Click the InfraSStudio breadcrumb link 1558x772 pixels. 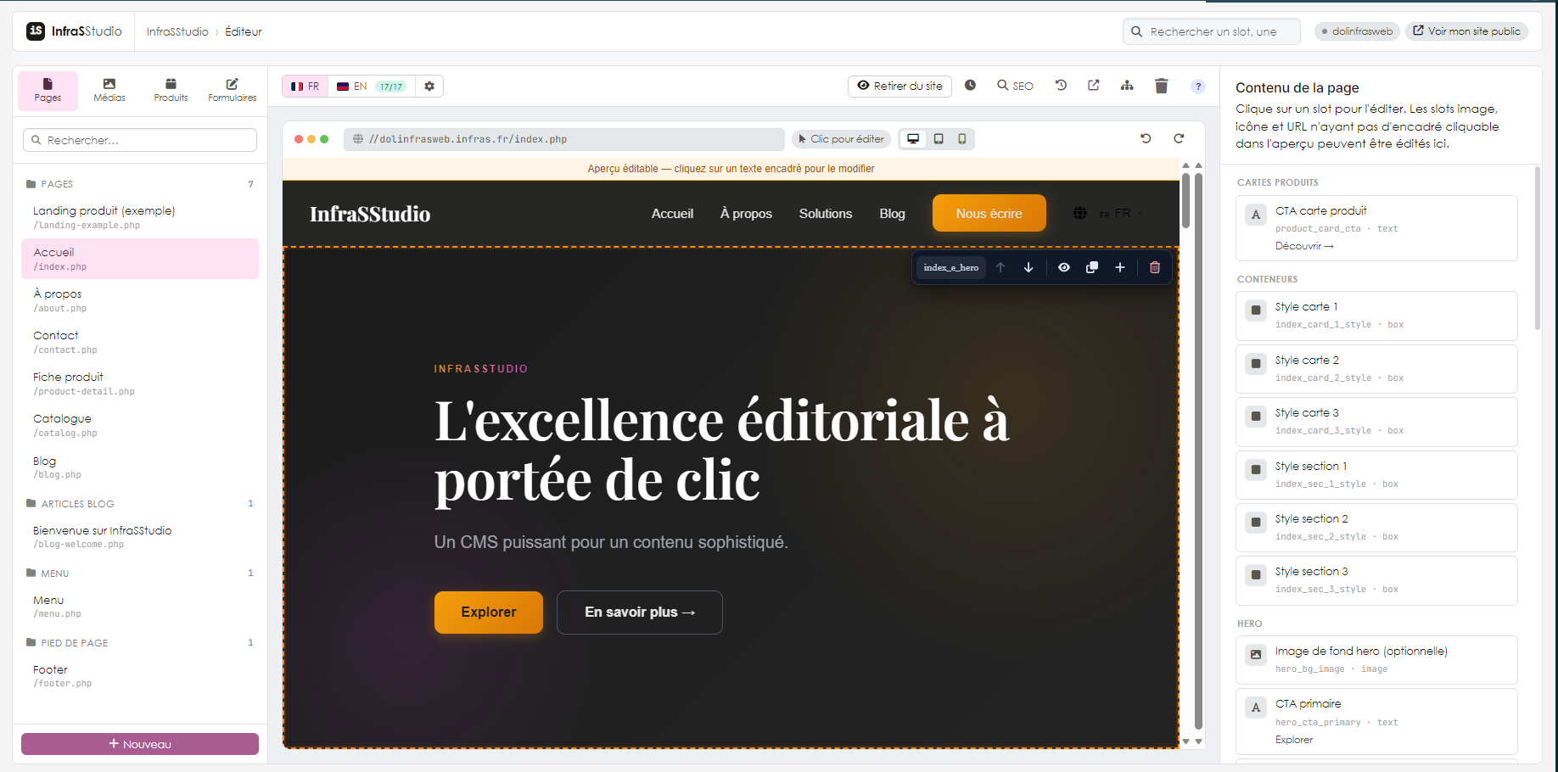point(177,31)
